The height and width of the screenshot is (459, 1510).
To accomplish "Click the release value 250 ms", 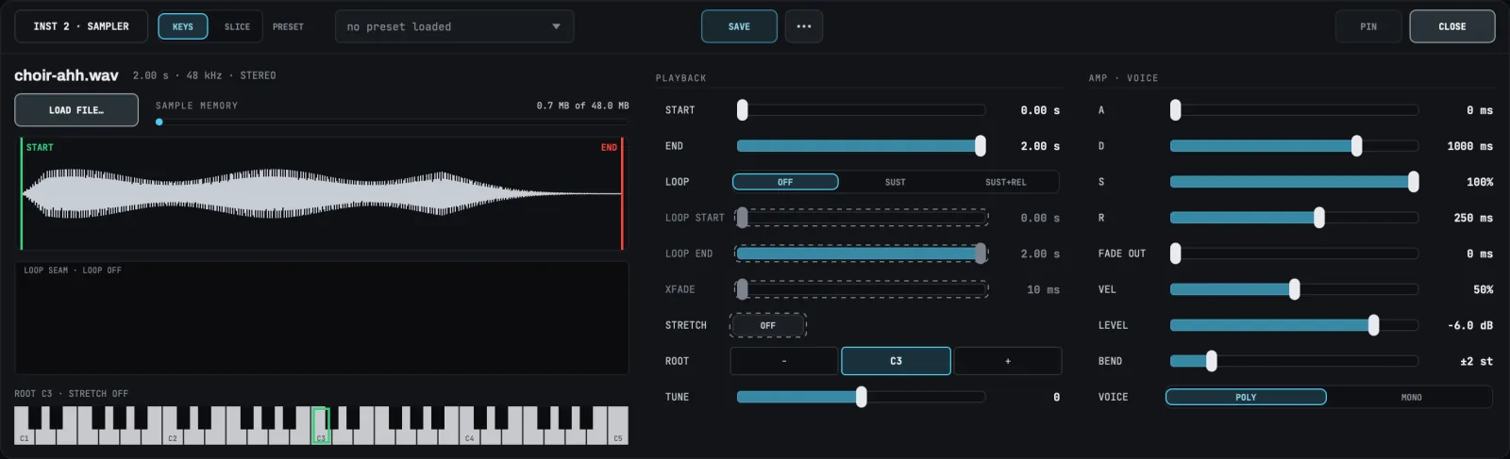I will click(x=1473, y=218).
